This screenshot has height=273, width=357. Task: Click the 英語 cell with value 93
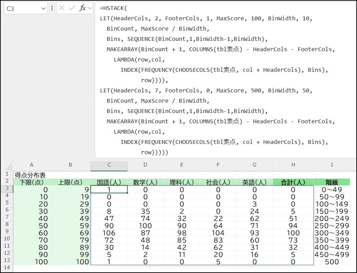255,233
